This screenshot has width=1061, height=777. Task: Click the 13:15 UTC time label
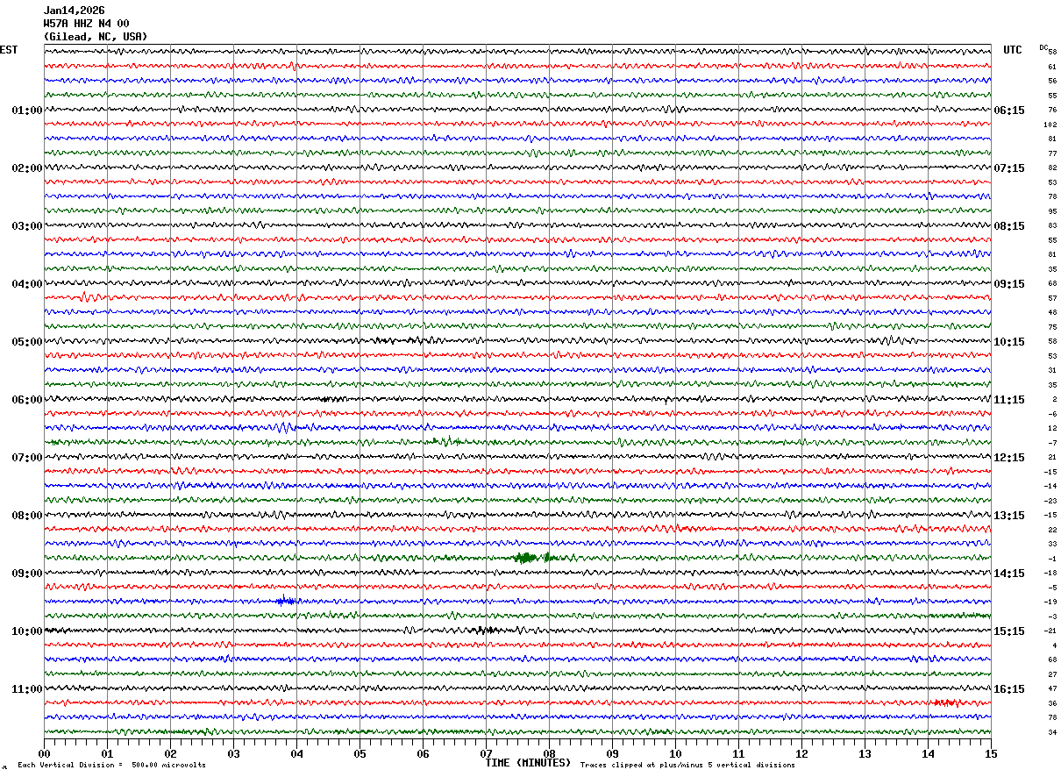tap(1009, 516)
